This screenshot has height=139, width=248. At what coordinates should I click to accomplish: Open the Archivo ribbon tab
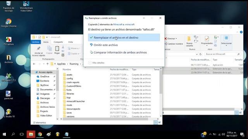click(36, 42)
